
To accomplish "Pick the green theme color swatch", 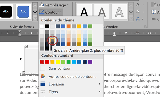I will 90,26.
